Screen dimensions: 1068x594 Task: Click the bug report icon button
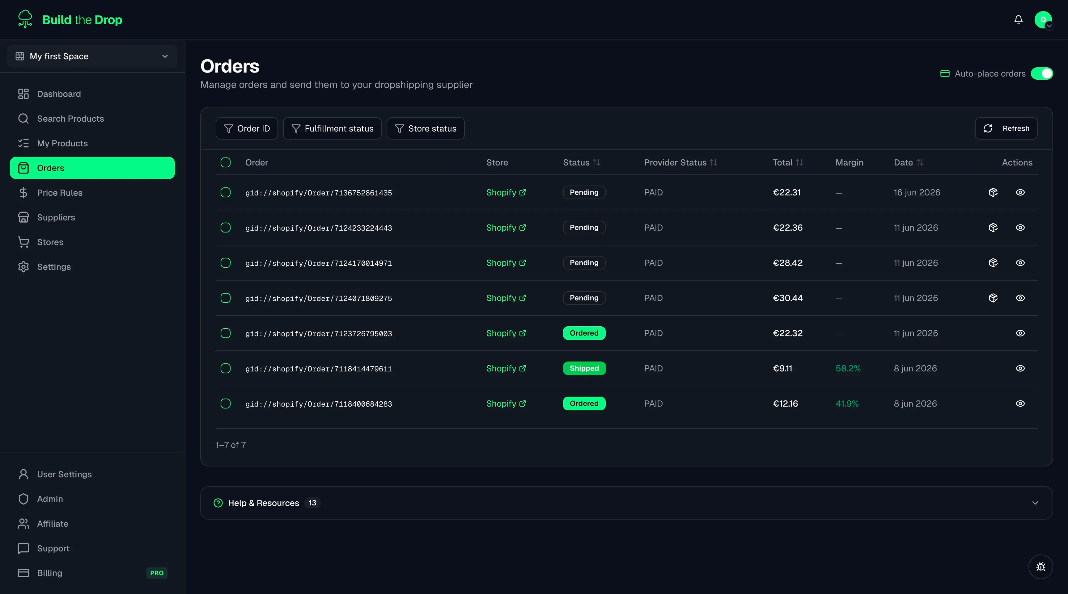1040,567
